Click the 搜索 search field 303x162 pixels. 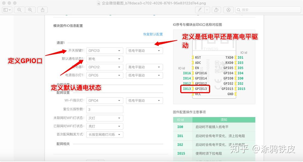[x=268, y=10]
